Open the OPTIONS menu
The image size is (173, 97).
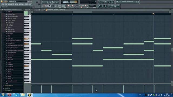(x=21, y=4)
